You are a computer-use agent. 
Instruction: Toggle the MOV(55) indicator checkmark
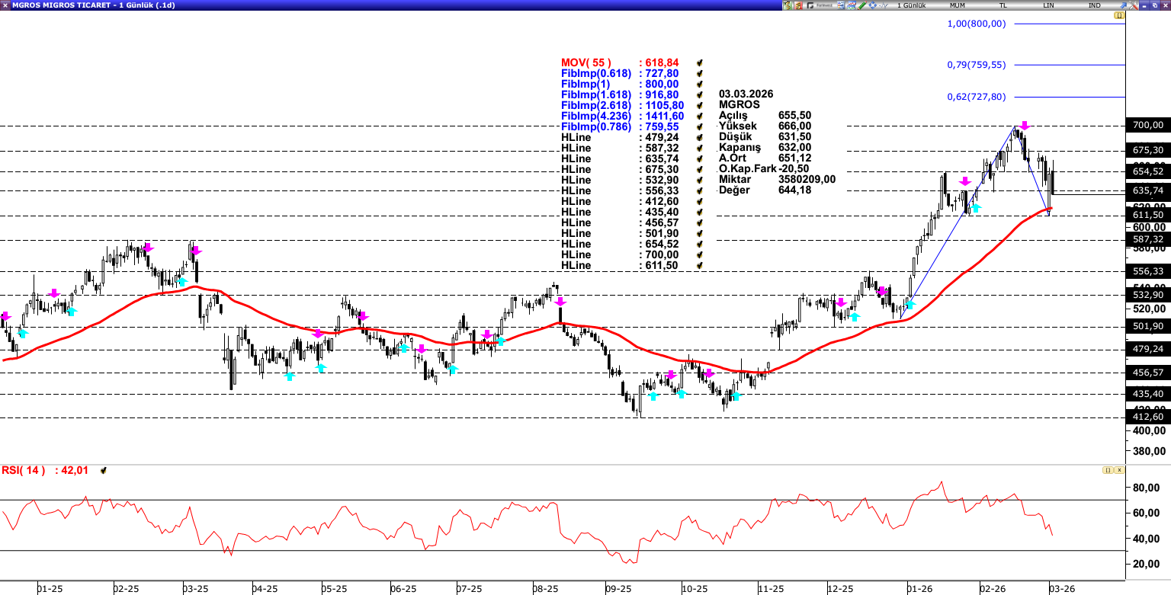(x=699, y=62)
